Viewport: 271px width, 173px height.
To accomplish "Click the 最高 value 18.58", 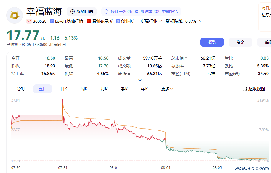I will [x=103, y=58].
